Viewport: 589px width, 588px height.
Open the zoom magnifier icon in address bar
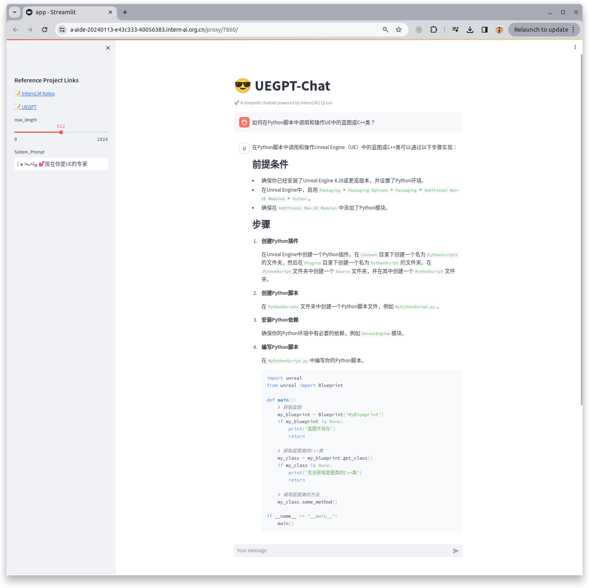pyautogui.click(x=386, y=30)
